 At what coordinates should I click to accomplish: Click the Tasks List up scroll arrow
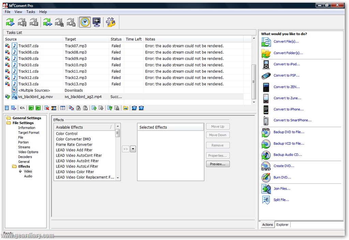(x=254, y=38)
